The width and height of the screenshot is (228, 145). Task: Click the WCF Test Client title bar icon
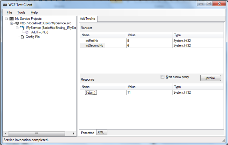pyautogui.click(x=5, y=5)
